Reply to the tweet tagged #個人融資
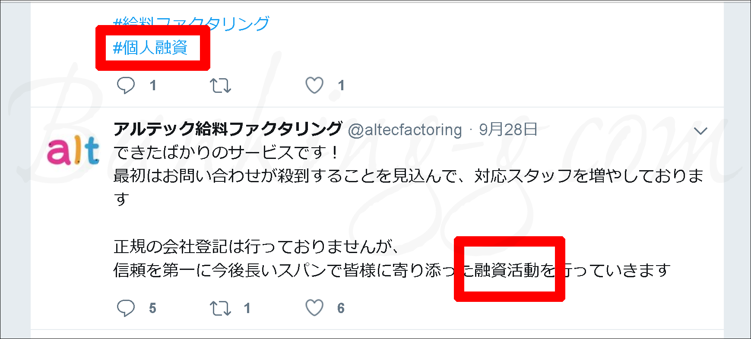The height and width of the screenshot is (339, 751). tap(126, 85)
